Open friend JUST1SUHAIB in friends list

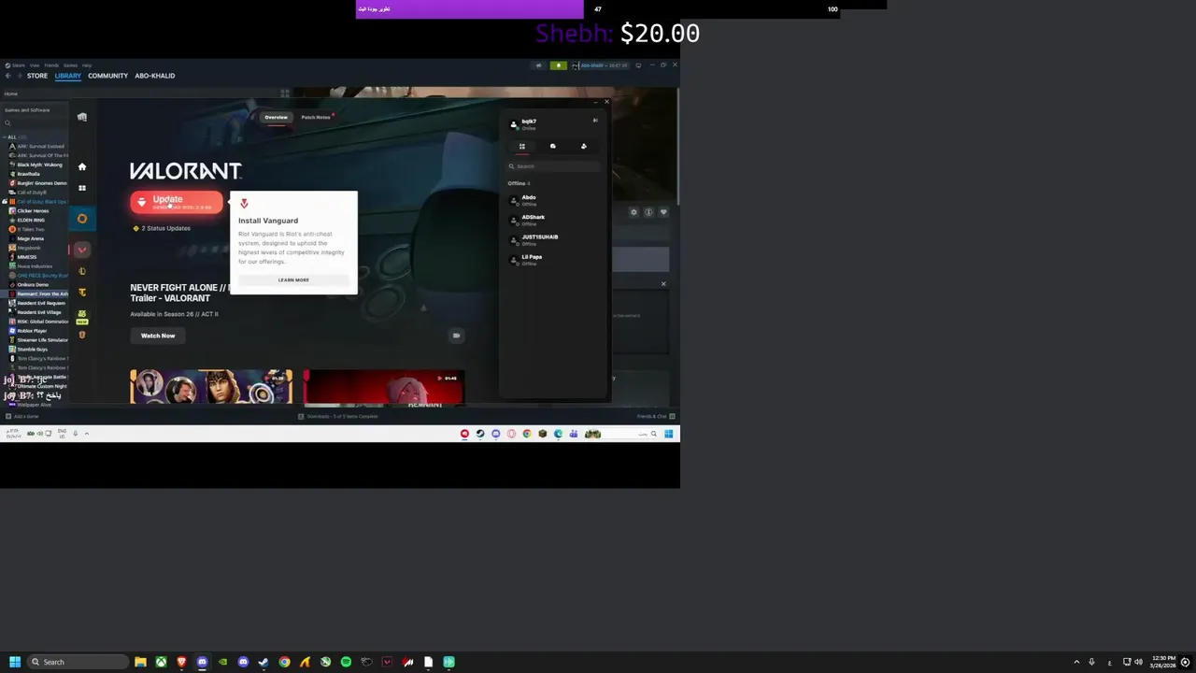[x=551, y=239]
